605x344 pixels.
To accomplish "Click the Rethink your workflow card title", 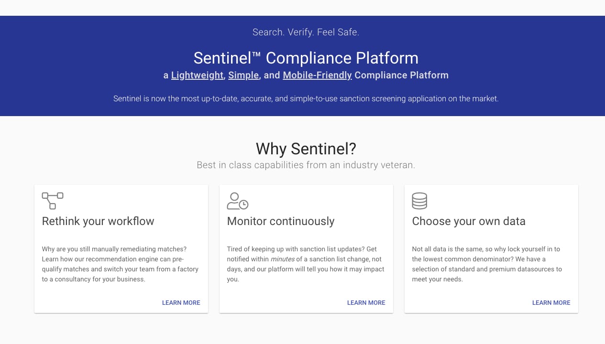I will (x=98, y=221).
